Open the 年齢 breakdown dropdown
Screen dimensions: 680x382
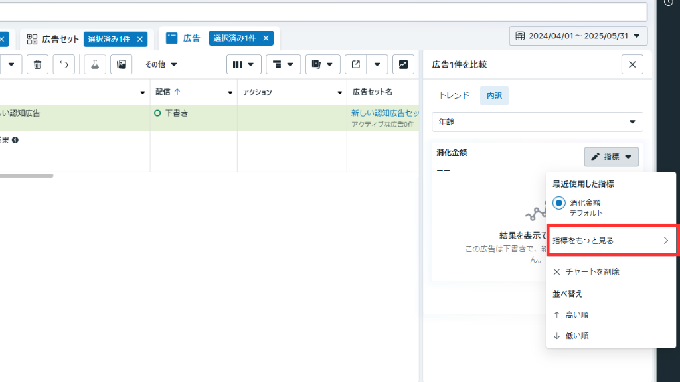(537, 122)
